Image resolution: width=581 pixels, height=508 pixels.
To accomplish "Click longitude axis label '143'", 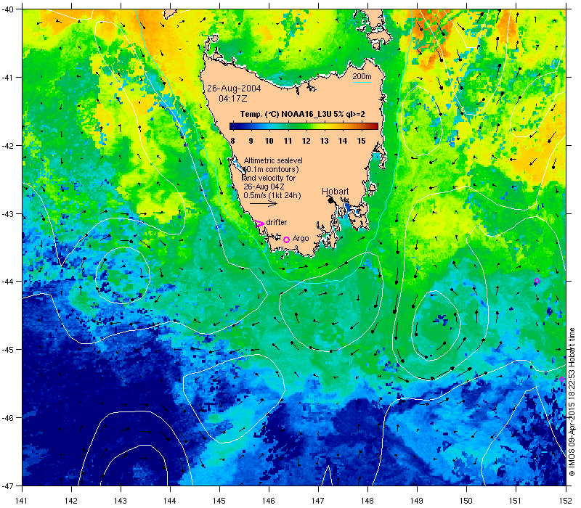I will pyautogui.click(x=121, y=501).
